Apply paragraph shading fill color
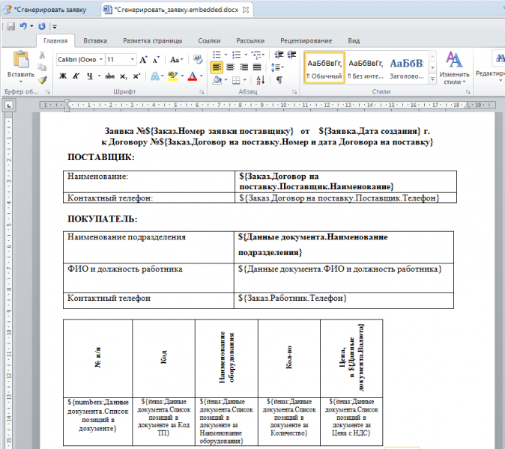505x449 pixels. coord(217,80)
